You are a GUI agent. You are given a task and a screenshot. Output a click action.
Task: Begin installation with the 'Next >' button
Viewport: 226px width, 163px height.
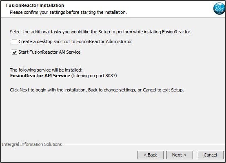(x=179, y=155)
